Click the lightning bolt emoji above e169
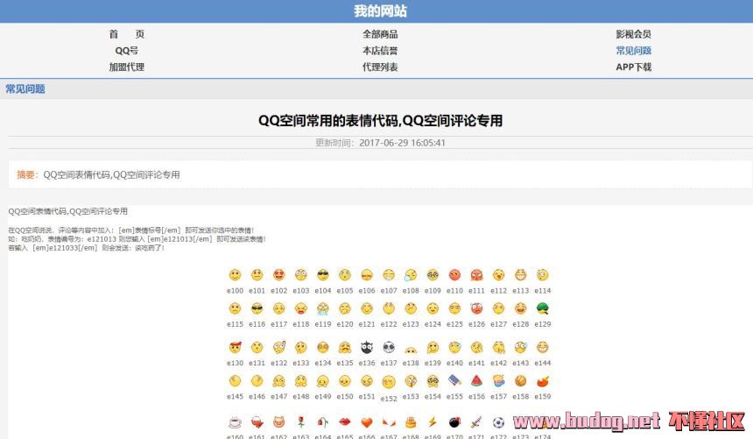Image resolution: width=753 pixels, height=439 pixels. click(433, 422)
